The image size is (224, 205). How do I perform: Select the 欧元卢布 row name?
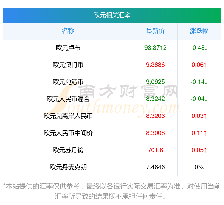click(68, 48)
